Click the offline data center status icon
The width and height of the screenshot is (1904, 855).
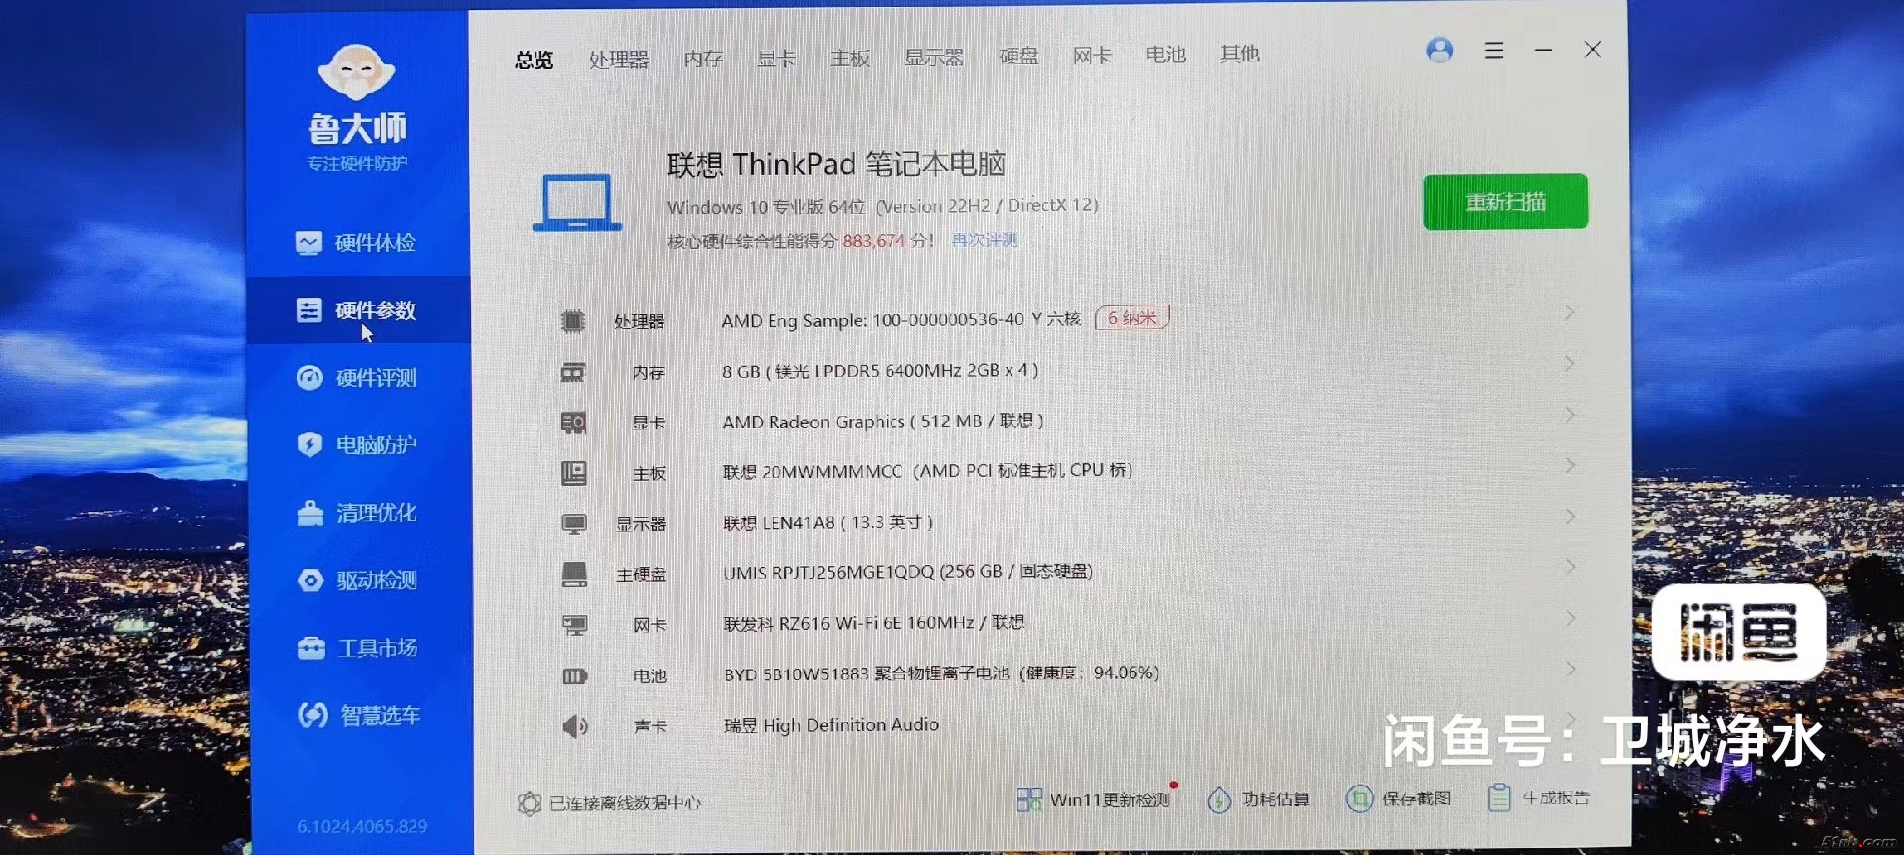tap(530, 803)
